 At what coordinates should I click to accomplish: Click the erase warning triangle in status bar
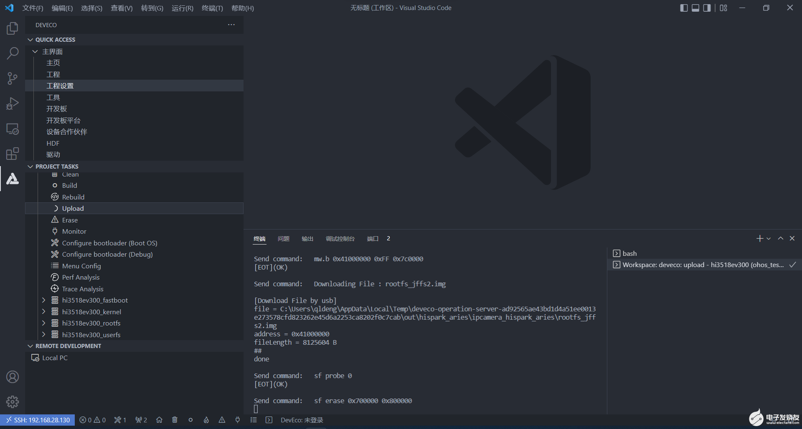(x=222, y=420)
